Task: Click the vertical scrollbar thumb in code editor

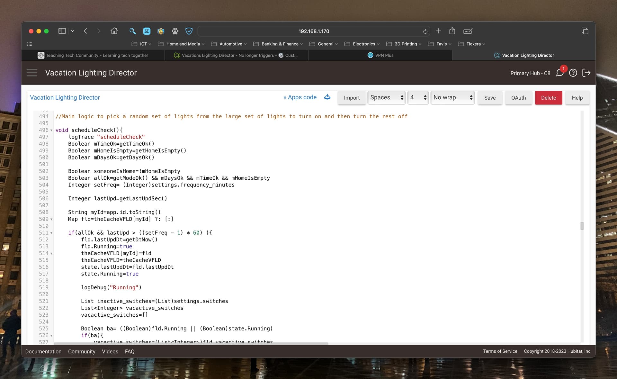Action: [582, 226]
